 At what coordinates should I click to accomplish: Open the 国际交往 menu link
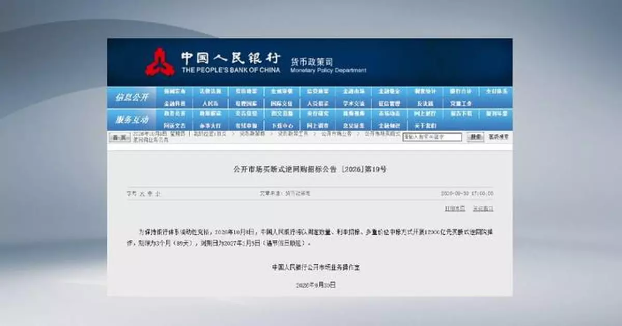[x=282, y=103]
